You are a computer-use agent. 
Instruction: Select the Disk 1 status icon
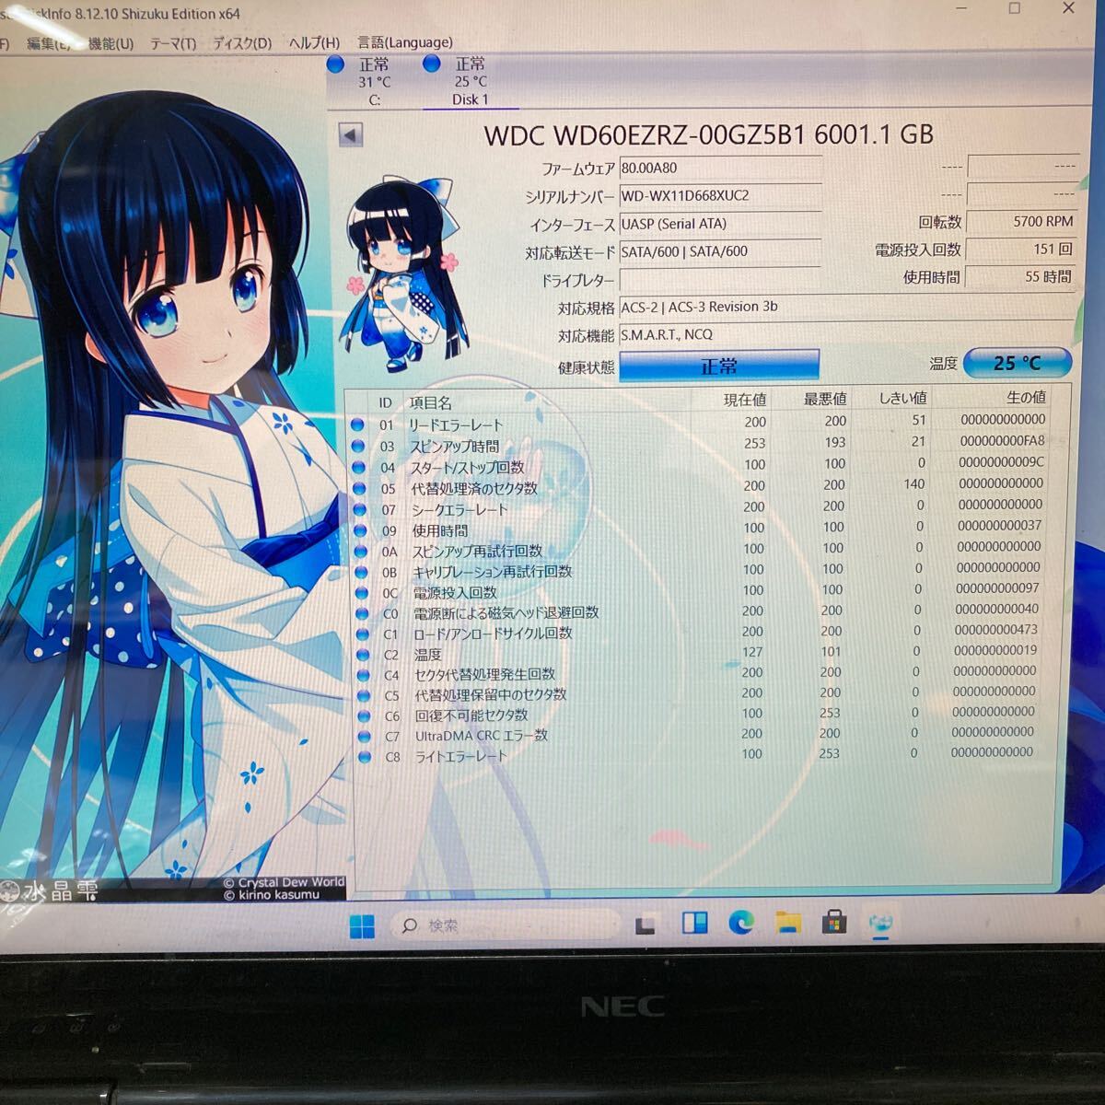431,64
